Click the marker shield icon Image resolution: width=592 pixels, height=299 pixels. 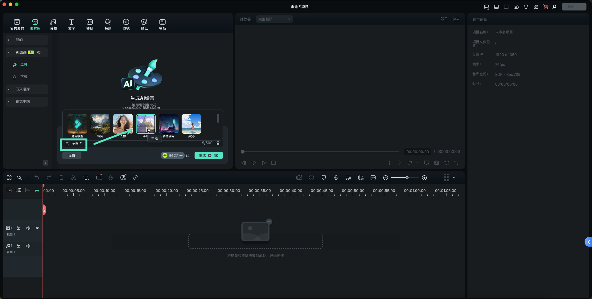(x=324, y=178)
